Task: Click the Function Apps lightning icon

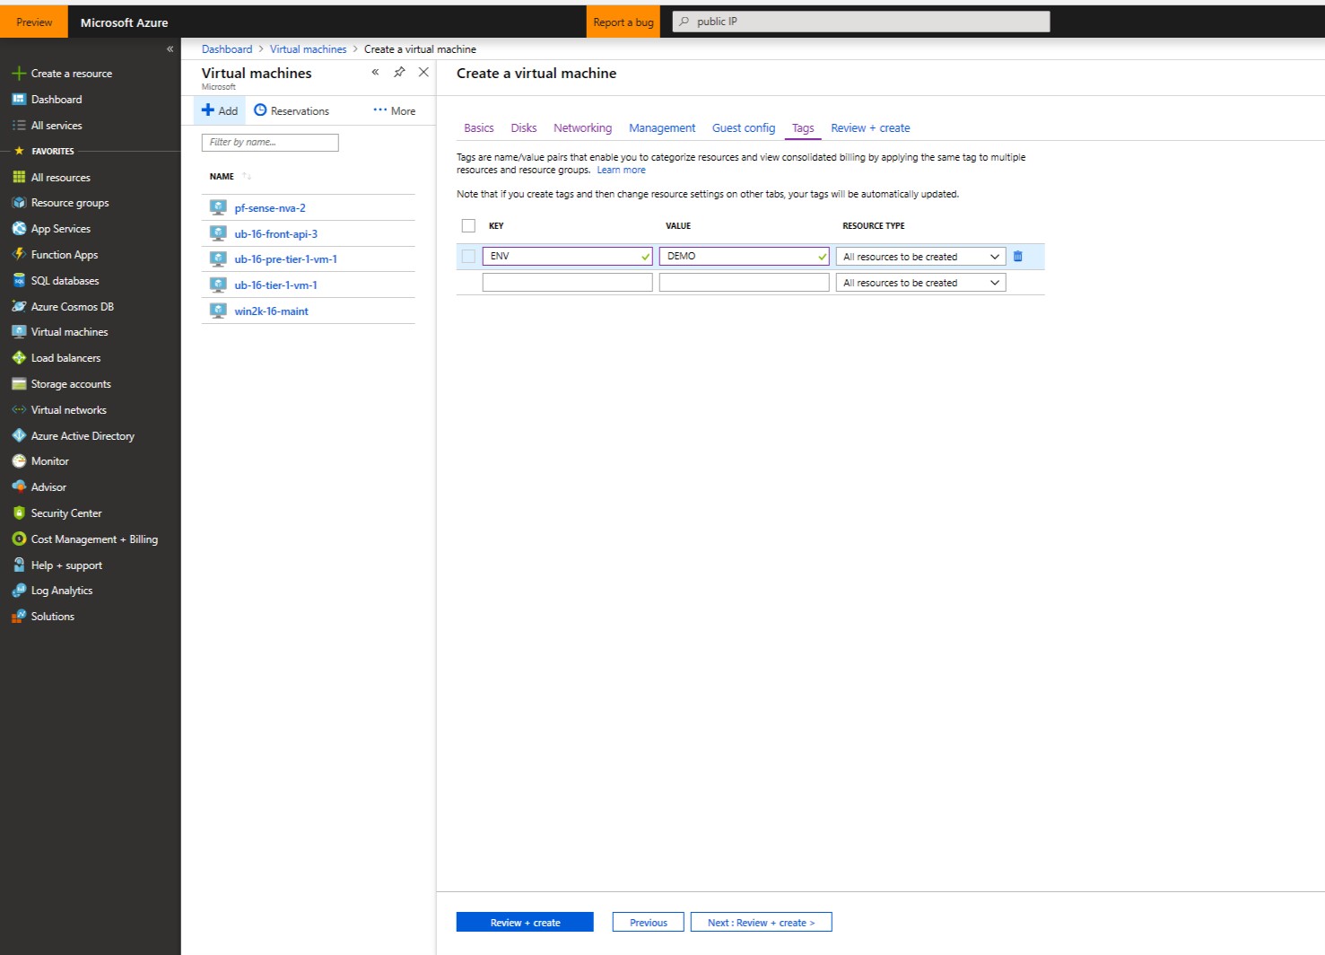Action: click(x=19, y=255)
